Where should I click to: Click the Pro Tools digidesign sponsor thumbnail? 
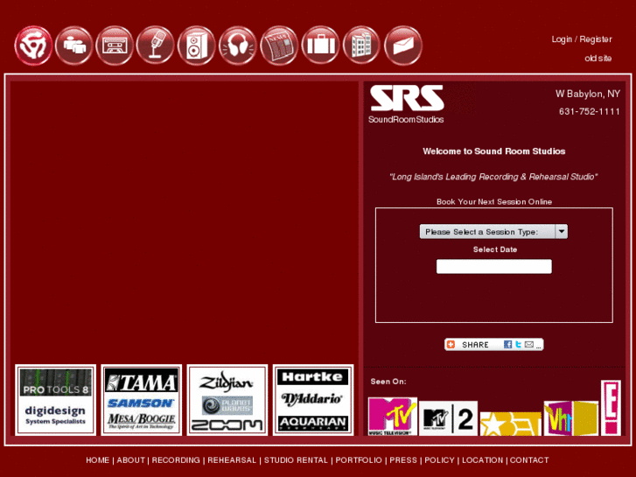click(56, 400)
